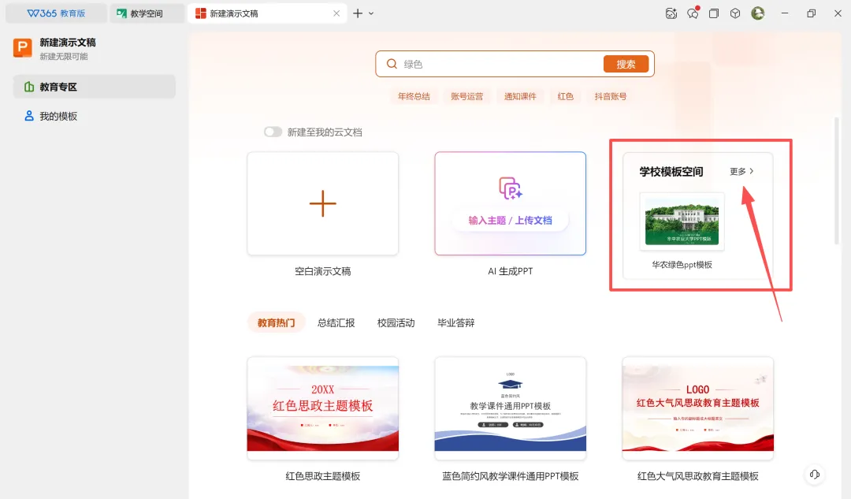This screenshot has height=499, width=851.
Task: Switch to the 教学空间 tab
Action: 147,13
